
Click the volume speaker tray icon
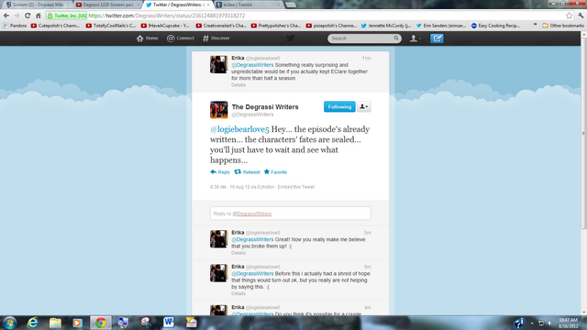click(x=550, y=323)
